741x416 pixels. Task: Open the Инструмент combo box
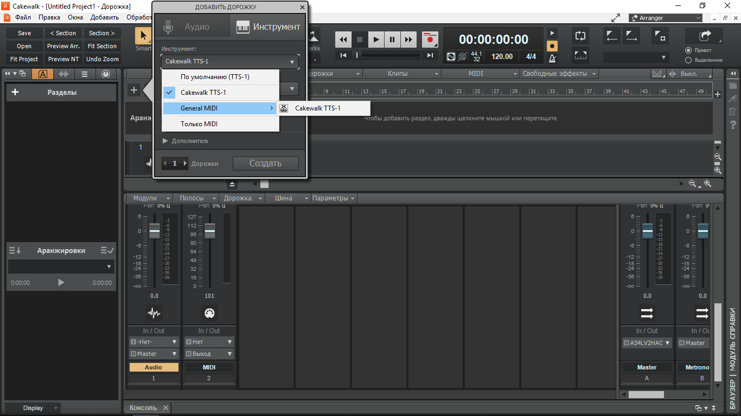coord(230,62)
